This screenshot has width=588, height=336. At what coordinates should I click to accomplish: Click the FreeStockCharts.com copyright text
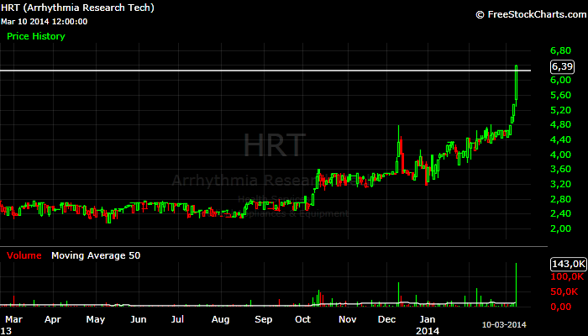click(x=531, y=14)
